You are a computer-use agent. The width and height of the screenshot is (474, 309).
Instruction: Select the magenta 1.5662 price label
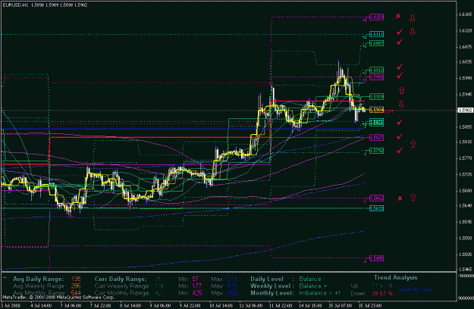pos(377,198)
